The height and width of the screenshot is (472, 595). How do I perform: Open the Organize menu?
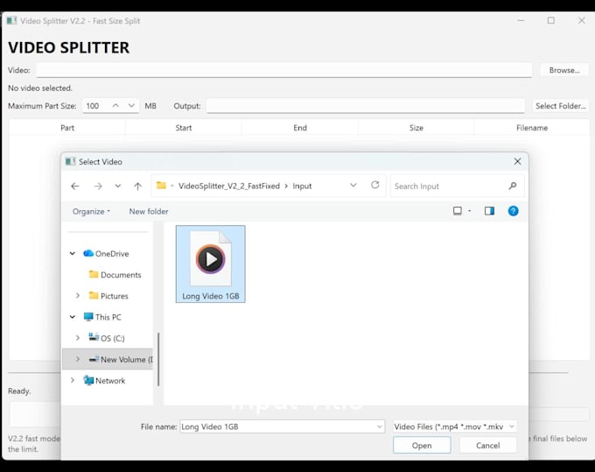pyautogui.click(x=91, y=212)
